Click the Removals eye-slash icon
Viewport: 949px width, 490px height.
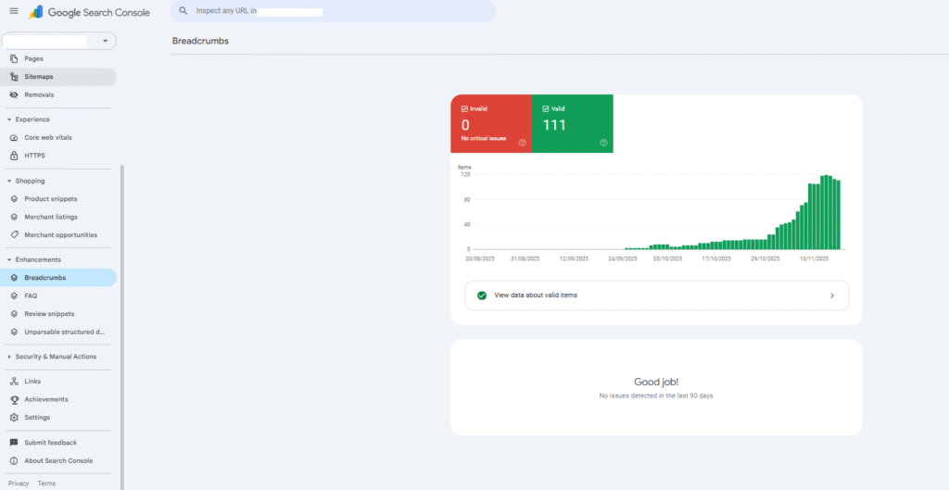click(x=14, y=94)
